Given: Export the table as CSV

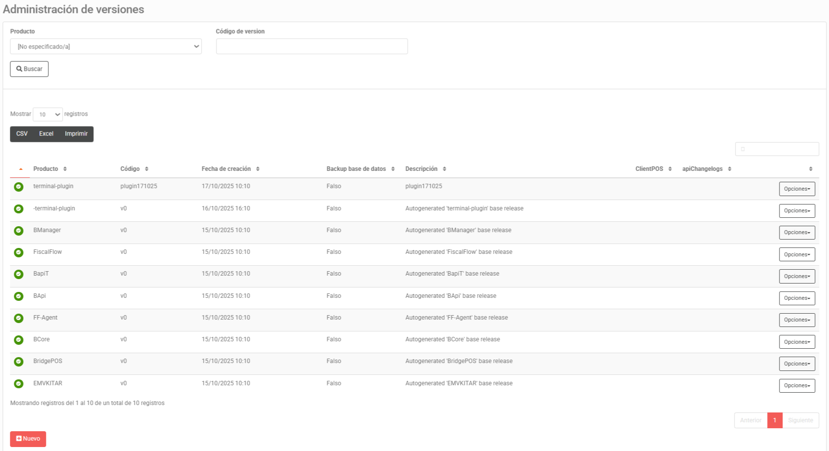Looking at the screenshot, I should [x=22, y=134].
